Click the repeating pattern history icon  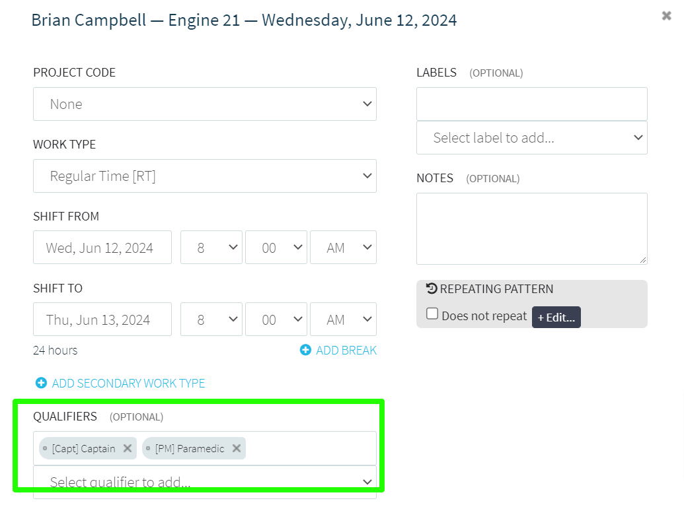432,288
